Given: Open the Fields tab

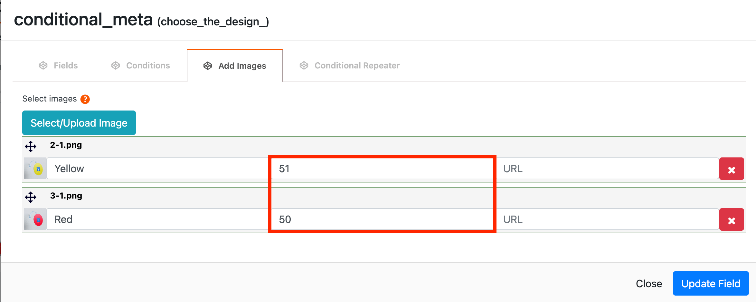Looking at the screenshot, I should (58, 66).
